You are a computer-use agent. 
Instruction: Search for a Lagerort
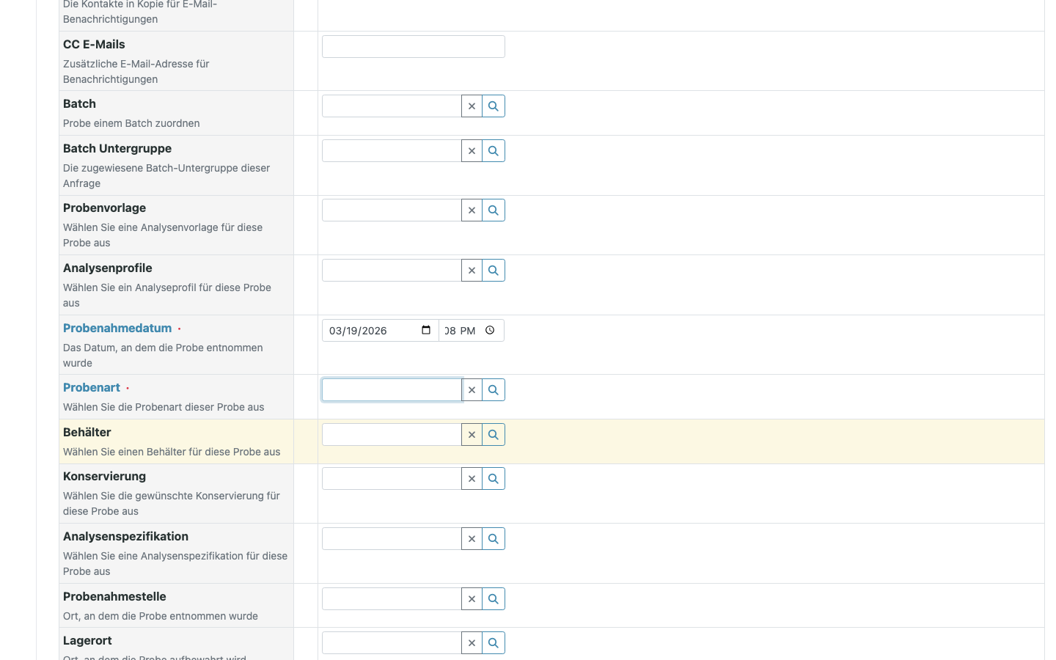click(x=493, y=642)
